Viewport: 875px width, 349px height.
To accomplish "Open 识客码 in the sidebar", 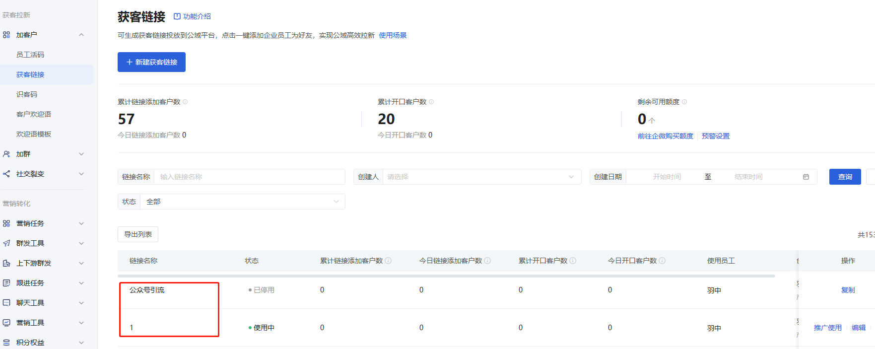I will [x=27, y=94].
